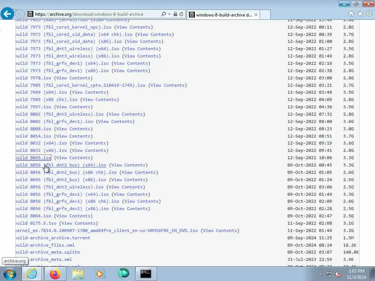Open build 8032 (x86).iso link
Screen dimensions: 375x281
tap(41, 150)
